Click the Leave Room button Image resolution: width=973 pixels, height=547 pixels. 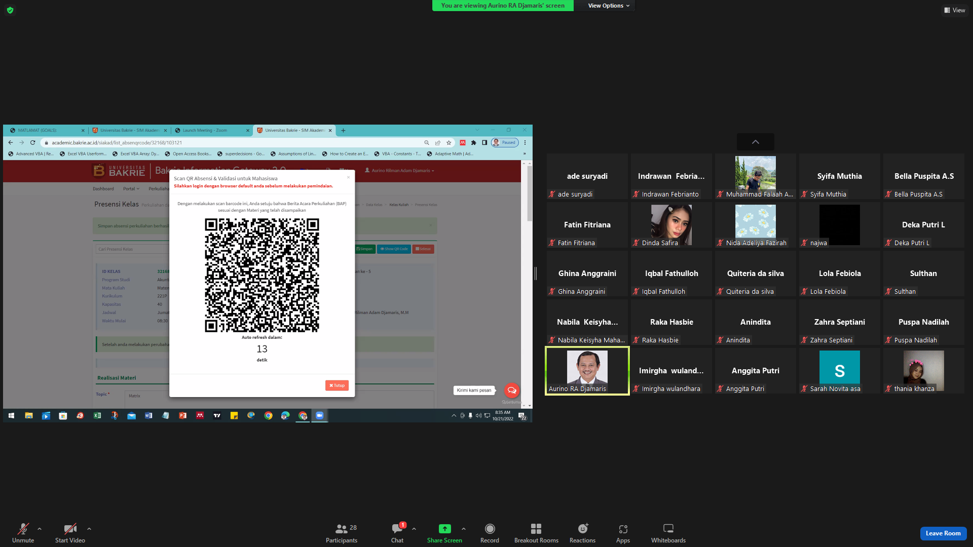943,533
